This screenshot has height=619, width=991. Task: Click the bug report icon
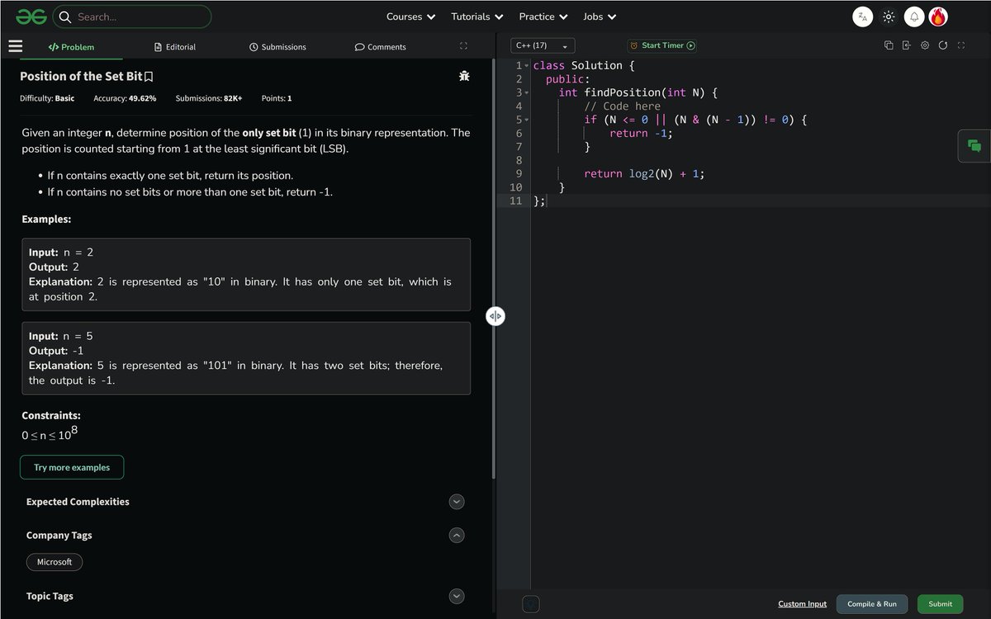click(464, 76)
